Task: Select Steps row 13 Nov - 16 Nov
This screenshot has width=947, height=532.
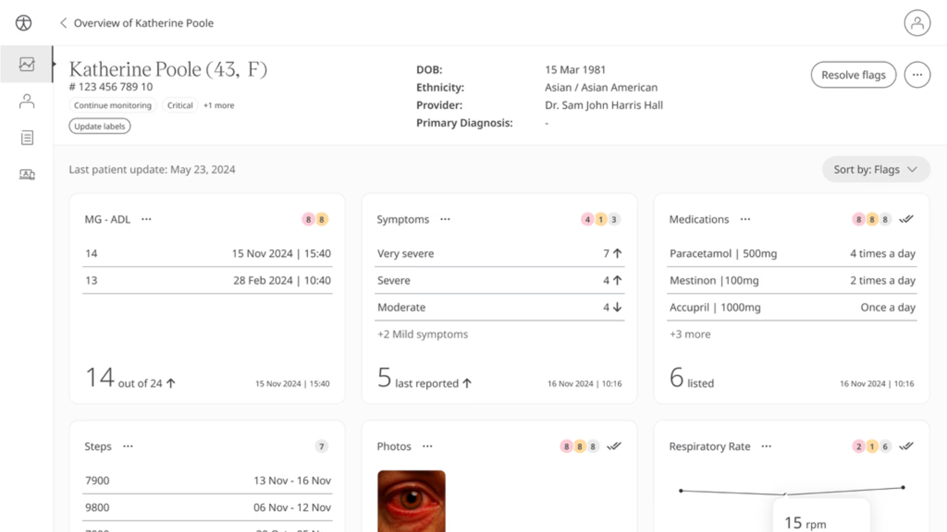Action: pyautogui.click(x=207, y=481)
